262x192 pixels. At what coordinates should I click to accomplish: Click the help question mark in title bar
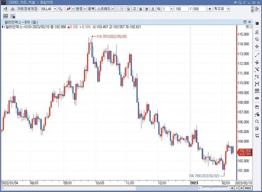tap(244, 3)
